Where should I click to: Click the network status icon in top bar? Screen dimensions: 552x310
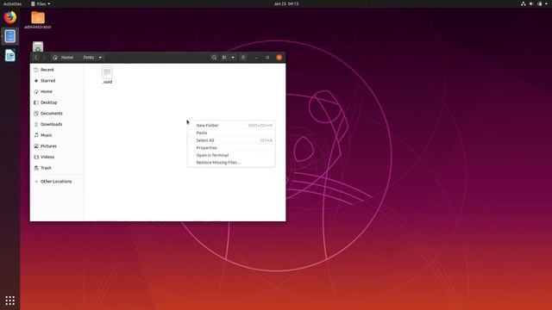pyautogui.click(x=524, y=3)
